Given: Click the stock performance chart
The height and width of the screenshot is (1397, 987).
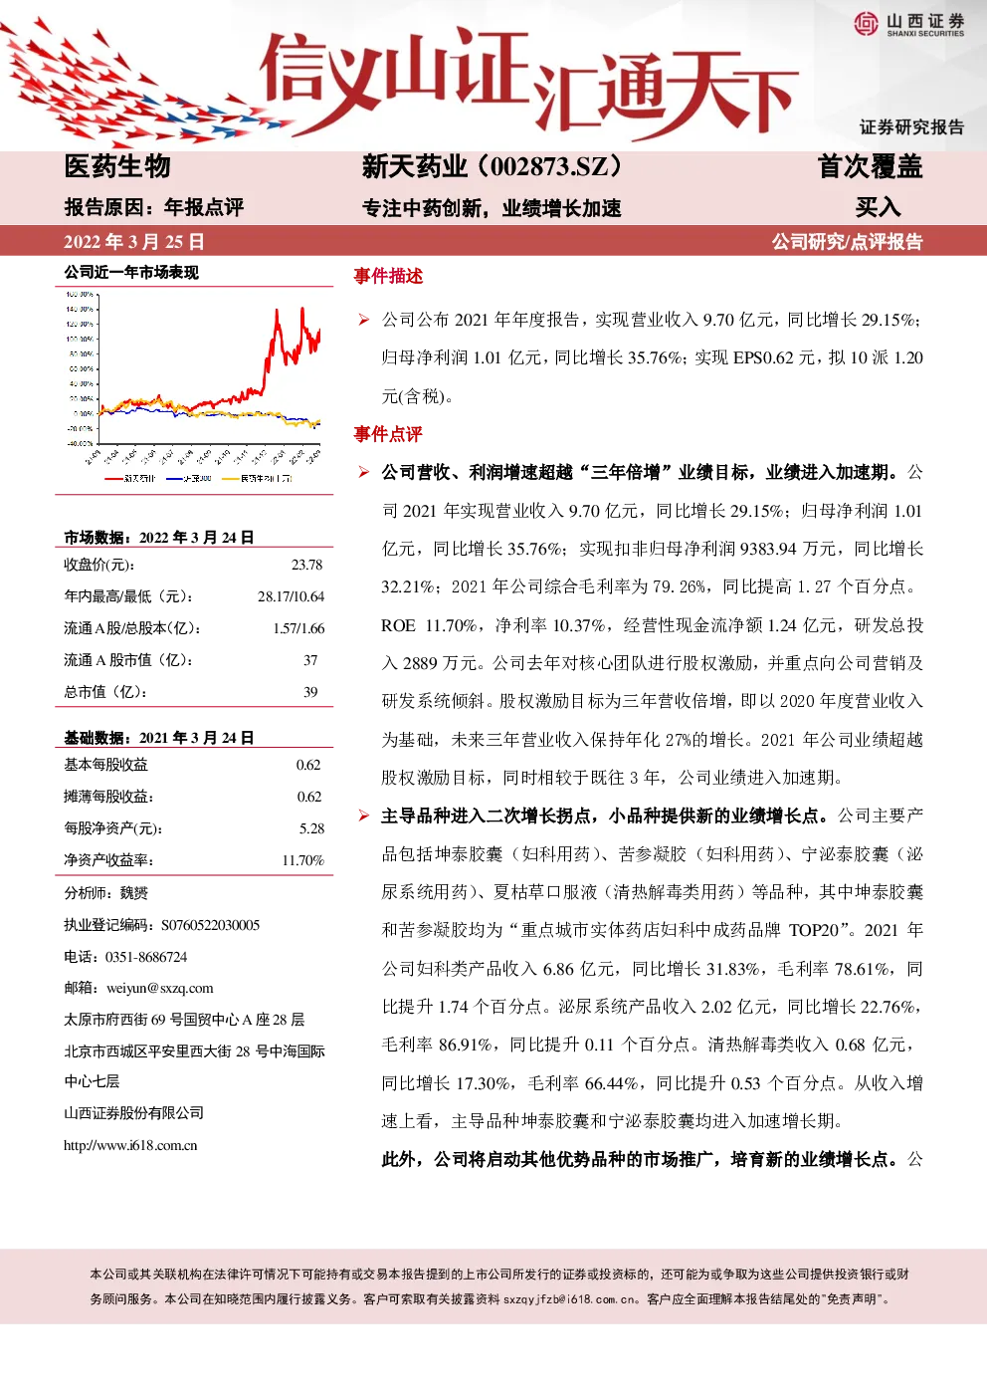Looking at the screenshot, I should coord(194,389).
